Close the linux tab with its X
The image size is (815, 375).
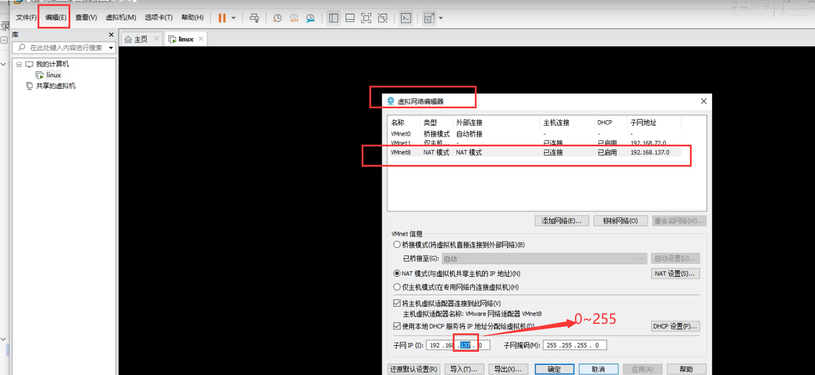(x=201, y=39)
